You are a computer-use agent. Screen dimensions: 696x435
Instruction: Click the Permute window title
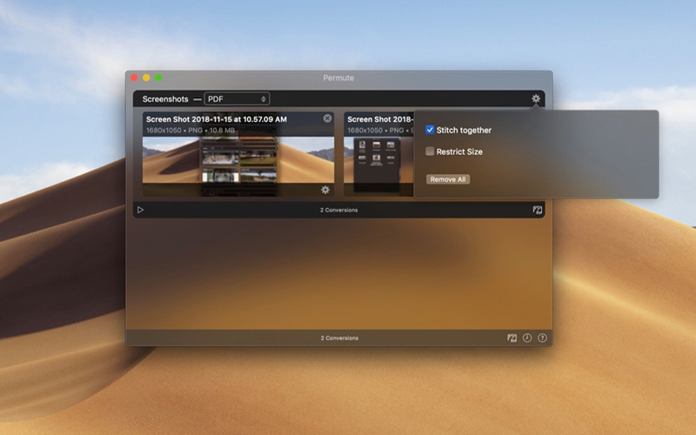pyautogui.click(x=338, y=77)
